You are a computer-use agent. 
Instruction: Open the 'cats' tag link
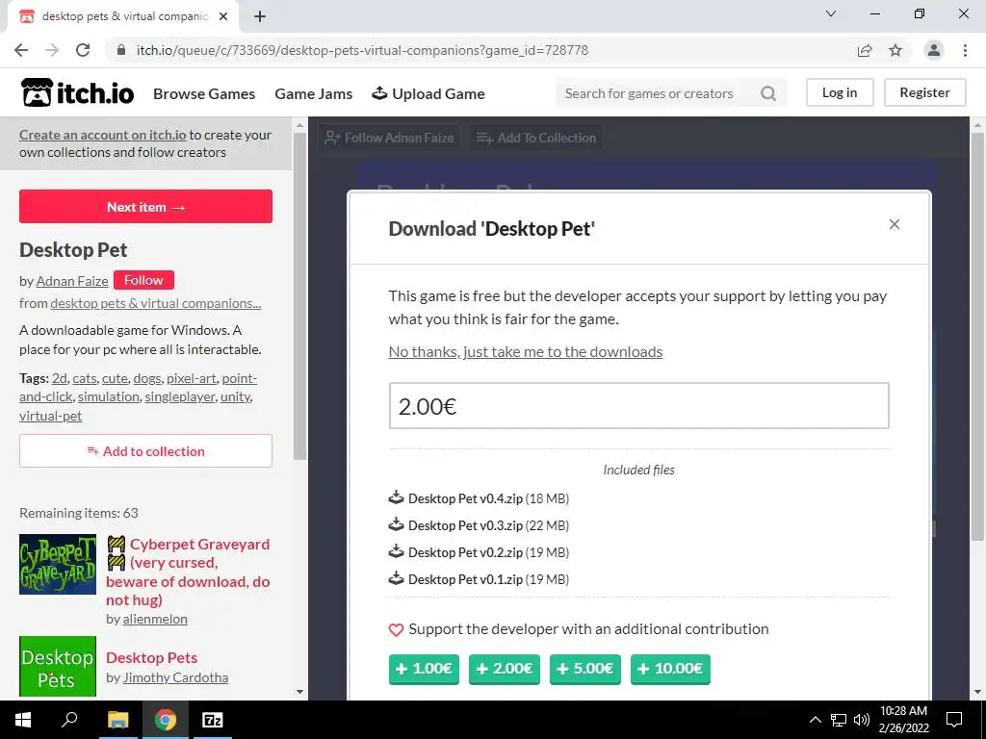[x=85, y=378]
